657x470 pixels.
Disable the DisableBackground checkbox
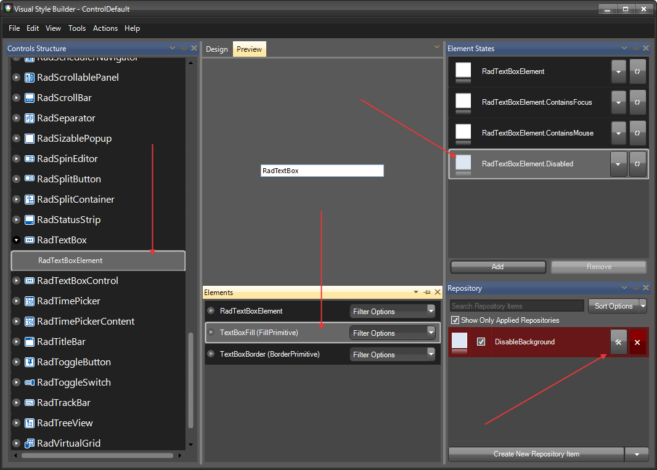click(482, 342)
